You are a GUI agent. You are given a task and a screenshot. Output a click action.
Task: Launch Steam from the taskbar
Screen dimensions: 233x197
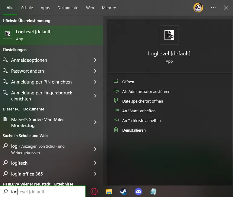123,192
